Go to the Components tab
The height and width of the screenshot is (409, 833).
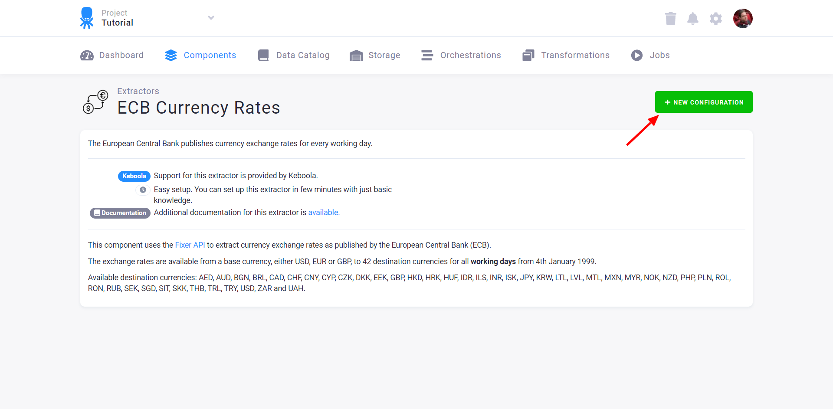[200, 55]
